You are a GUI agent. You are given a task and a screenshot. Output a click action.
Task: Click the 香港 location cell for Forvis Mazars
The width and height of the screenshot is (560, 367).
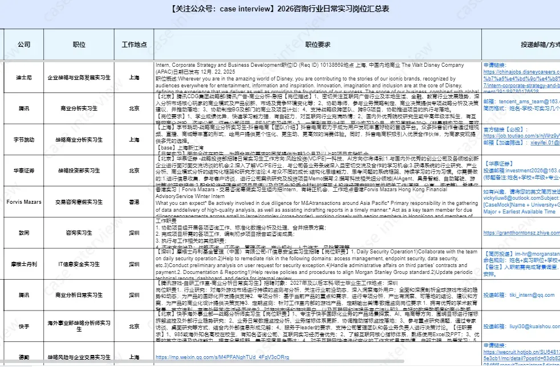(x=133, y=201)
